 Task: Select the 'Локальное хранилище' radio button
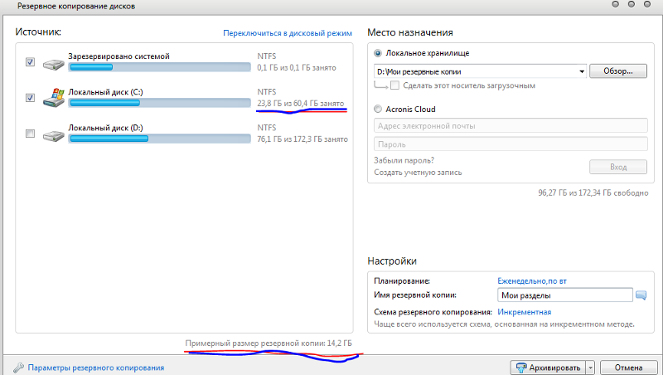(x=378, y=53)
